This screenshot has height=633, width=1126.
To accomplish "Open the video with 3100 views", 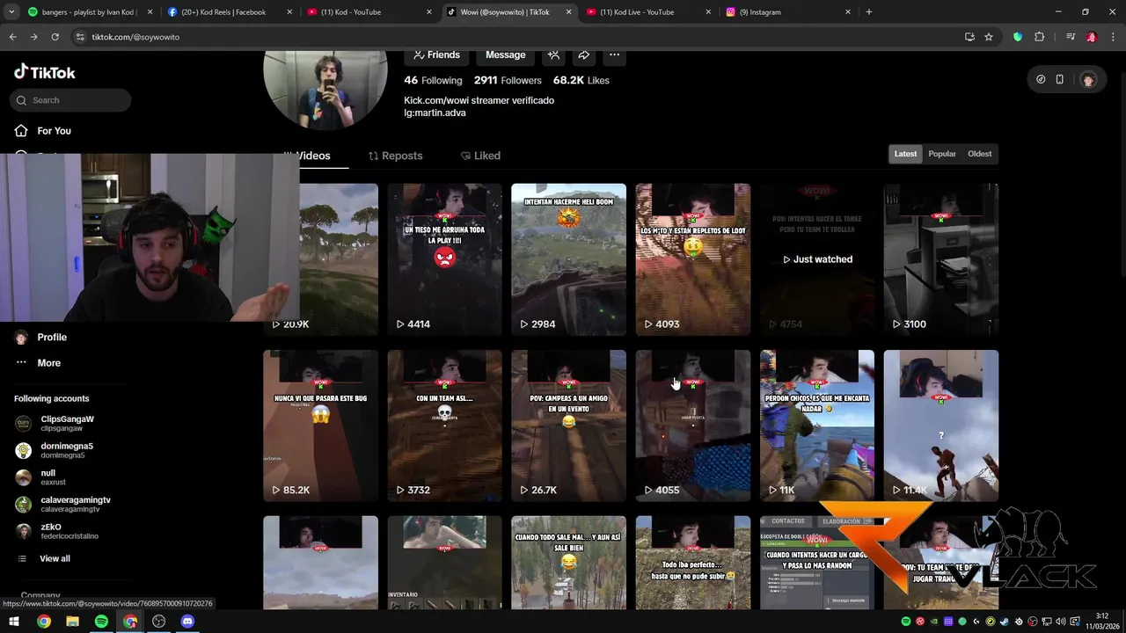I will click(x=941, y=259).
